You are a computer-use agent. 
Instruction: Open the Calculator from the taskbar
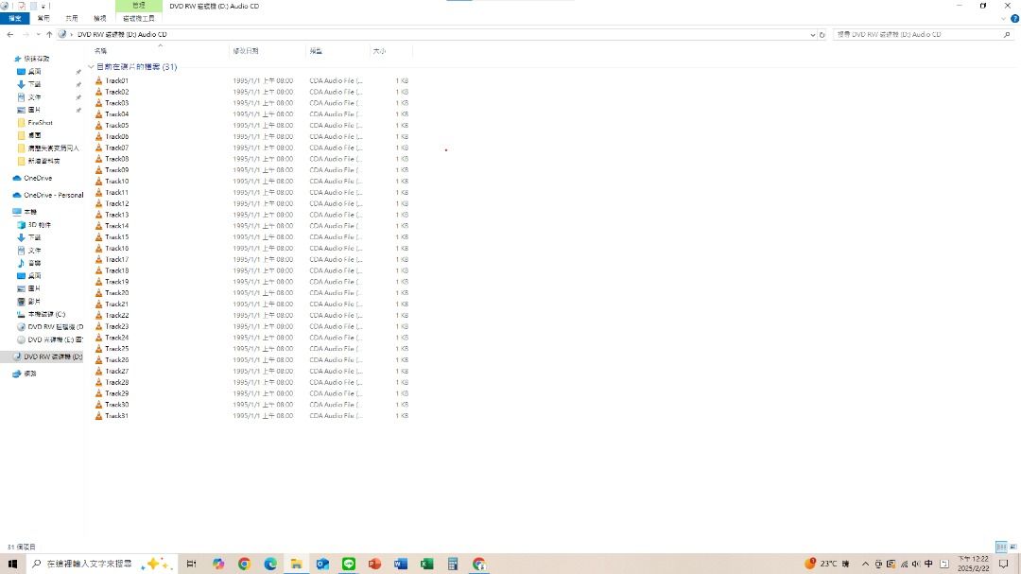pyautogui.click(x=453, y=564)
